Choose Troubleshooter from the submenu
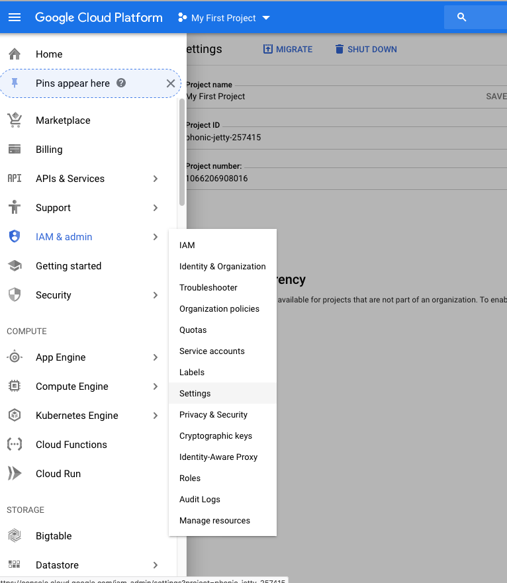The height and width of the screenshot is (583, 507). coord(222,287)
